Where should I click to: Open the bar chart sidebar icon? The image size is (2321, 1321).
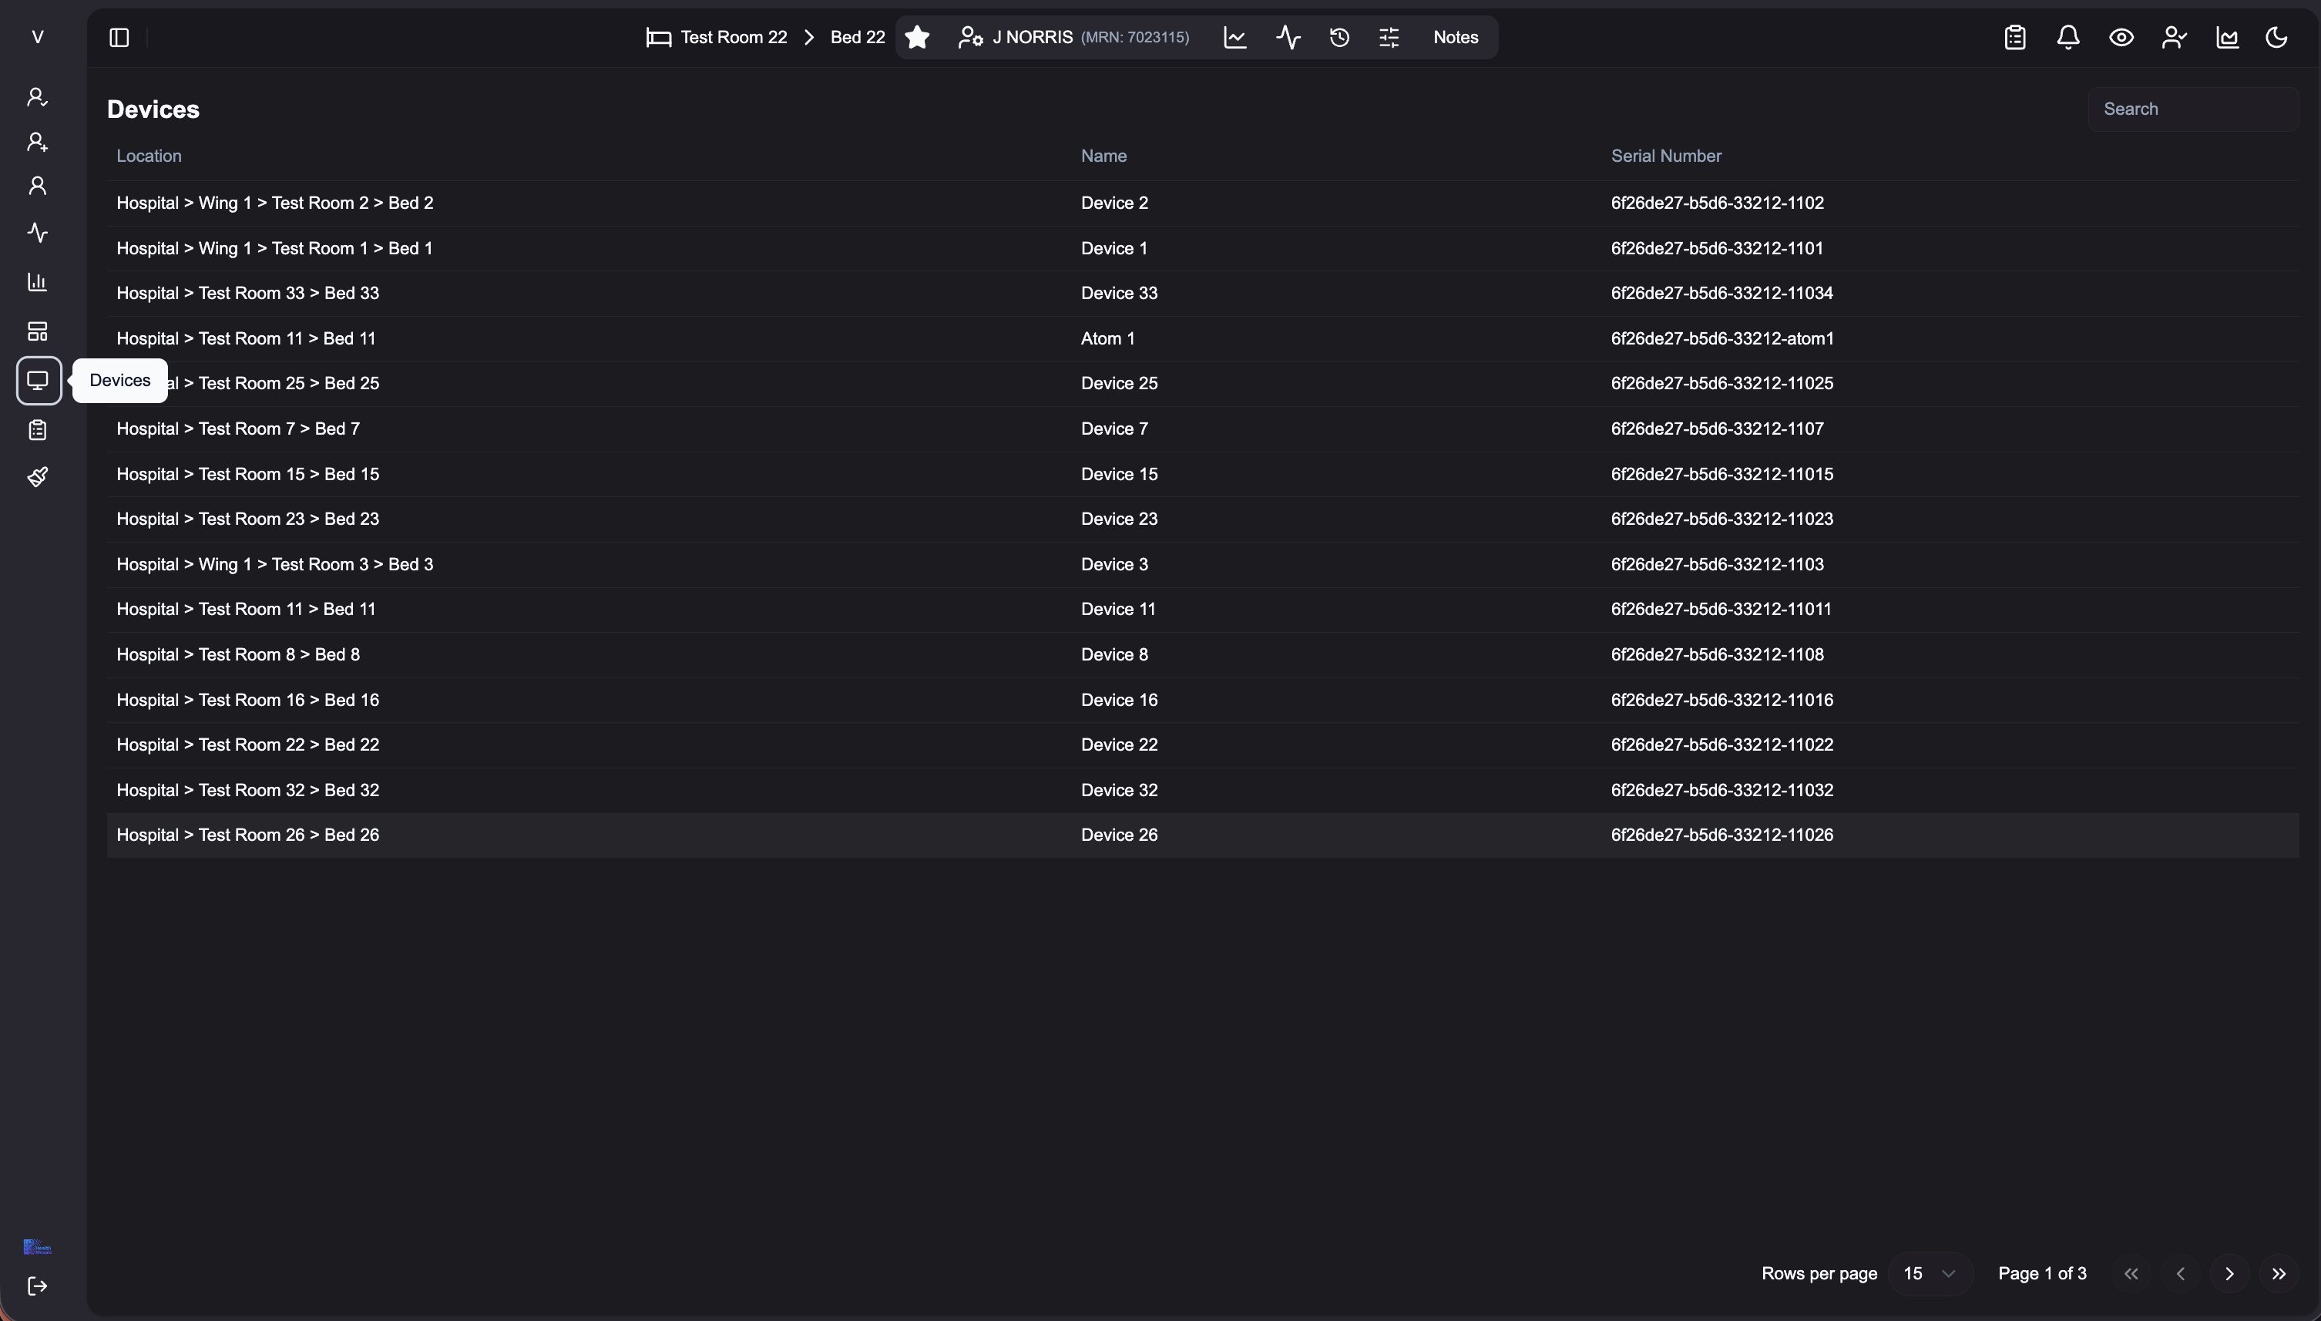click(37, 282)
